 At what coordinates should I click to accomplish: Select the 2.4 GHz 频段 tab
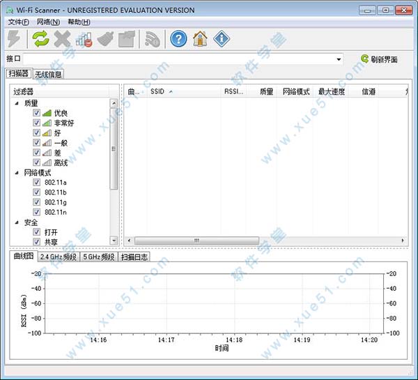coord(59,257)
